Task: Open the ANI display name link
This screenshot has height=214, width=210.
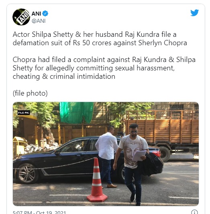Action: point(36,14)
